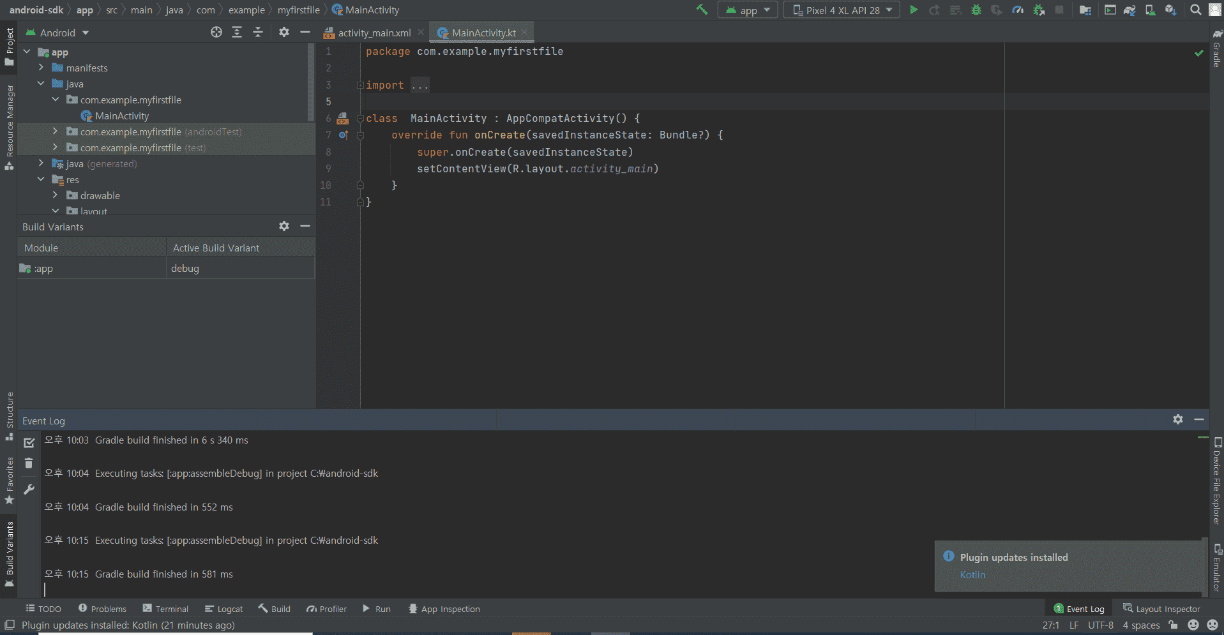Click the Search Everywhere magnifier icon
The image size is (1224, 635).
1195,10
